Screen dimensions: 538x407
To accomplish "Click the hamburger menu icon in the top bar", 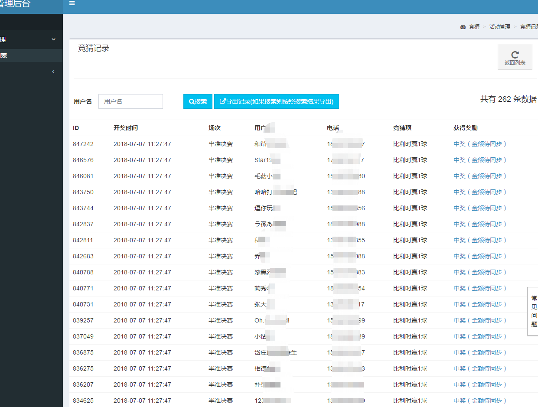I will (x=72, y=3).
